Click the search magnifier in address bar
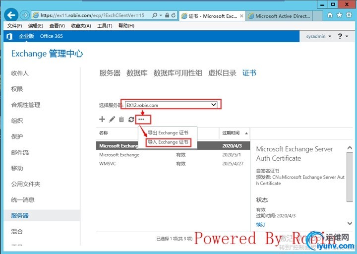The width and height of the screenshot is (357, 254). (x=155, y=15)
